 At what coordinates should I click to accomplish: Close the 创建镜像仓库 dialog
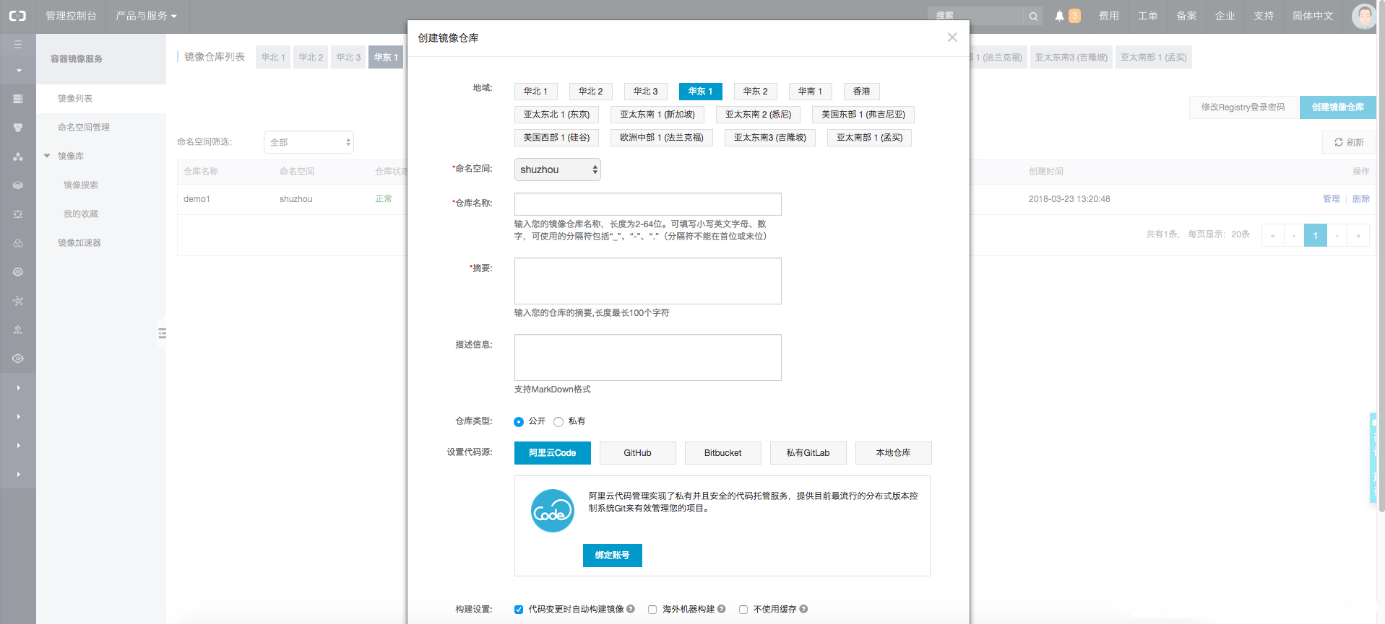[x=952, y=38]
